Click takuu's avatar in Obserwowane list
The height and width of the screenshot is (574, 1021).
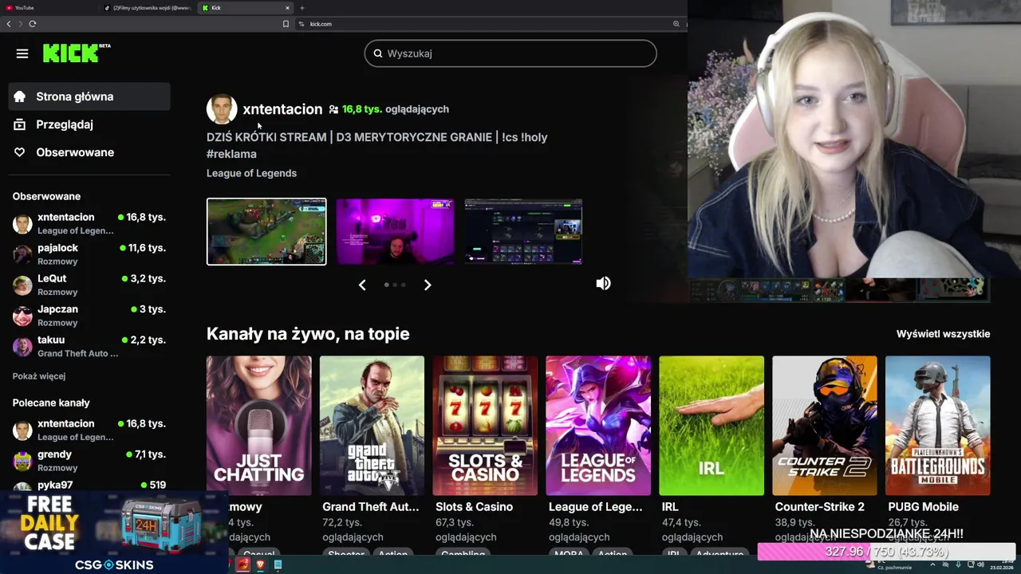click(x=22, y=346)
